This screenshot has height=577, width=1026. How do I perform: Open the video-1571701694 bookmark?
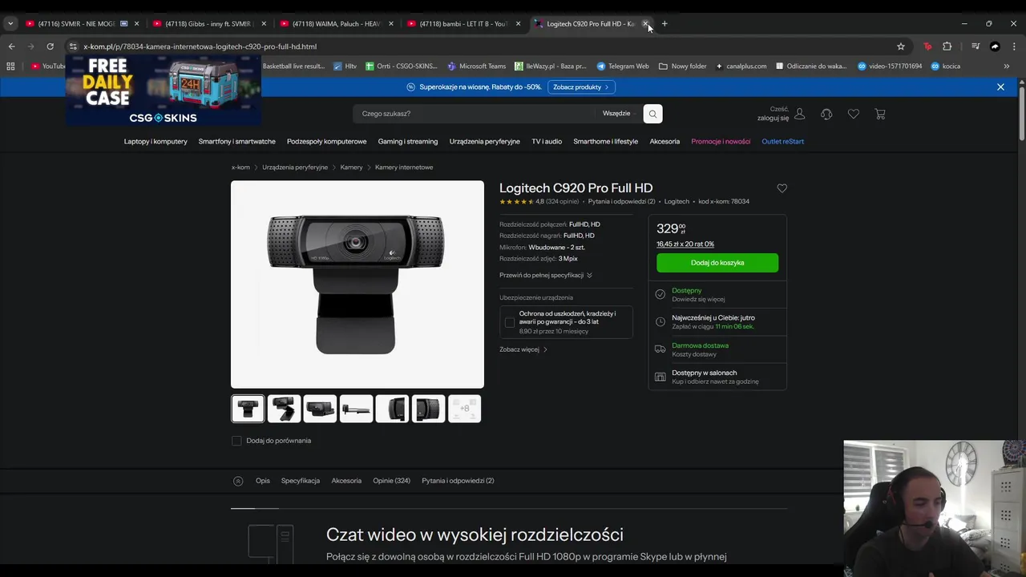(x=890, y=67)
